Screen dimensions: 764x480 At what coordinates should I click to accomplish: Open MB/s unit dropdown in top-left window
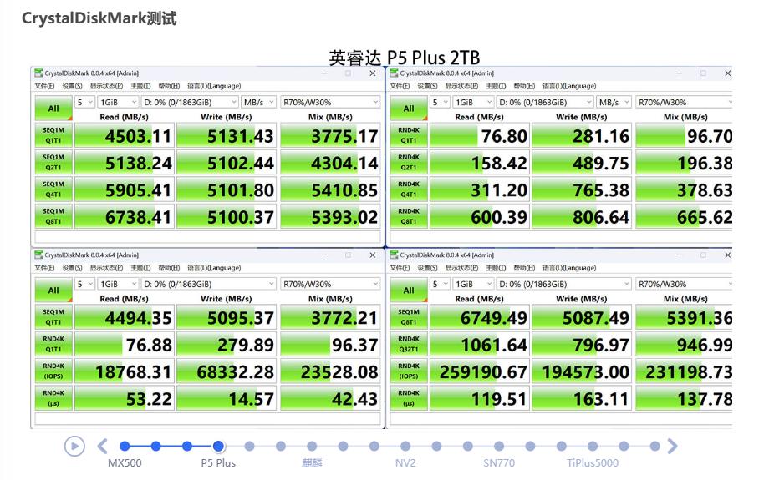(x=259, y=102)
